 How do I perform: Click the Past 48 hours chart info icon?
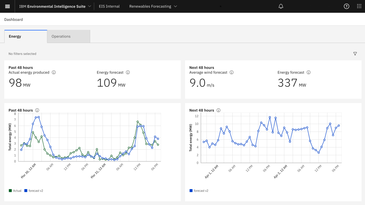click(x=37, y=110)
